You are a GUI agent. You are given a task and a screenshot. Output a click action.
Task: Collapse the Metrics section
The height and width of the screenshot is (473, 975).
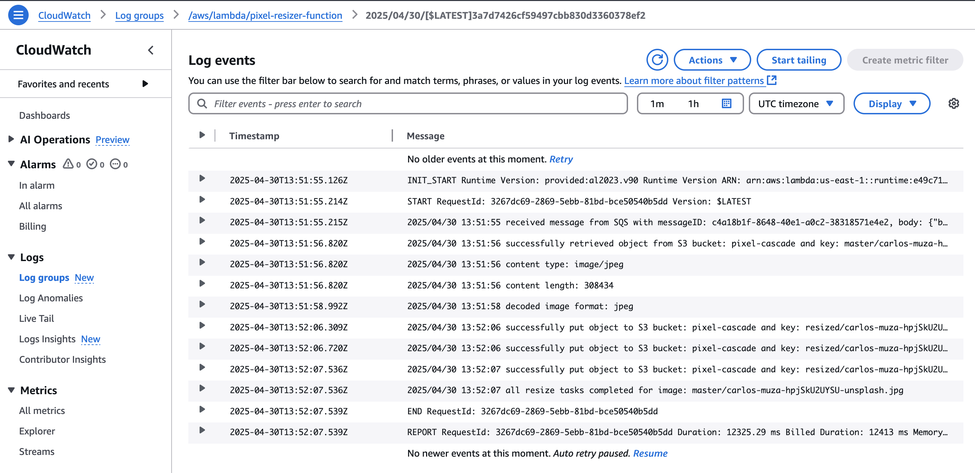(x=11, y=390)
